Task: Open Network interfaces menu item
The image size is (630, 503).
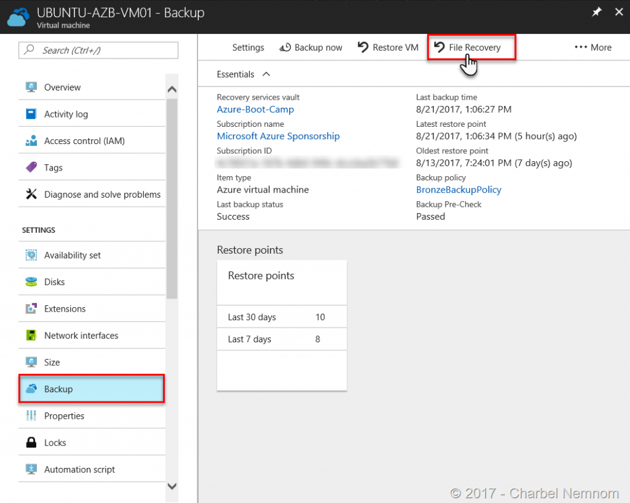Action: (92, 336)
